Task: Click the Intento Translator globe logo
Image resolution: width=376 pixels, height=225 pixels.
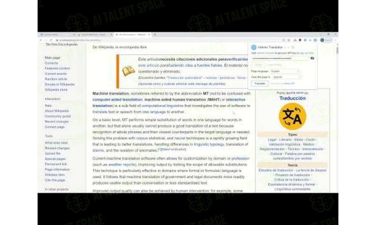Action: (x=254, y=47)
